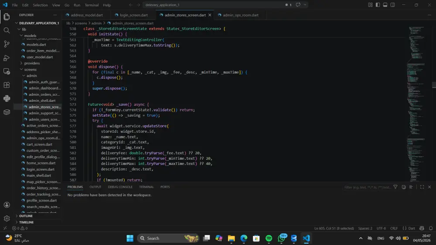Open the DEBUG CONSOLE panel tab
Viewport: 436px width, 245px height.
[x=120, y=187]
